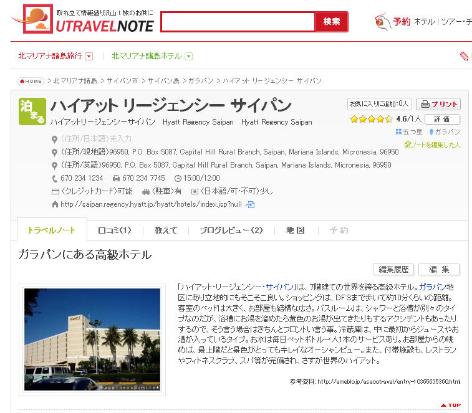Image resolution: width=472 pixels, height=413 pixels.
Task: Open the saipan.regency.hyatt.jp website link
Action: point(151,204)
